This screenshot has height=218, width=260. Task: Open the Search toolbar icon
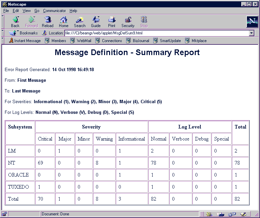[x=80, y=22]
